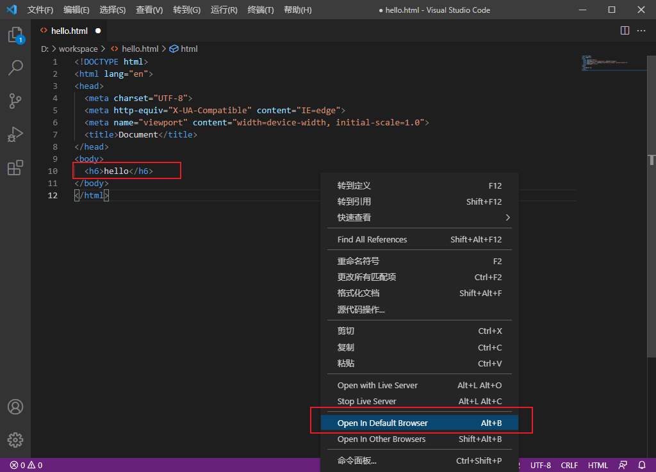The width and height of the screenshot is (656, 472).
Task: Open the Extensions view
Action: pyautogui.click(x=15, y=168)
